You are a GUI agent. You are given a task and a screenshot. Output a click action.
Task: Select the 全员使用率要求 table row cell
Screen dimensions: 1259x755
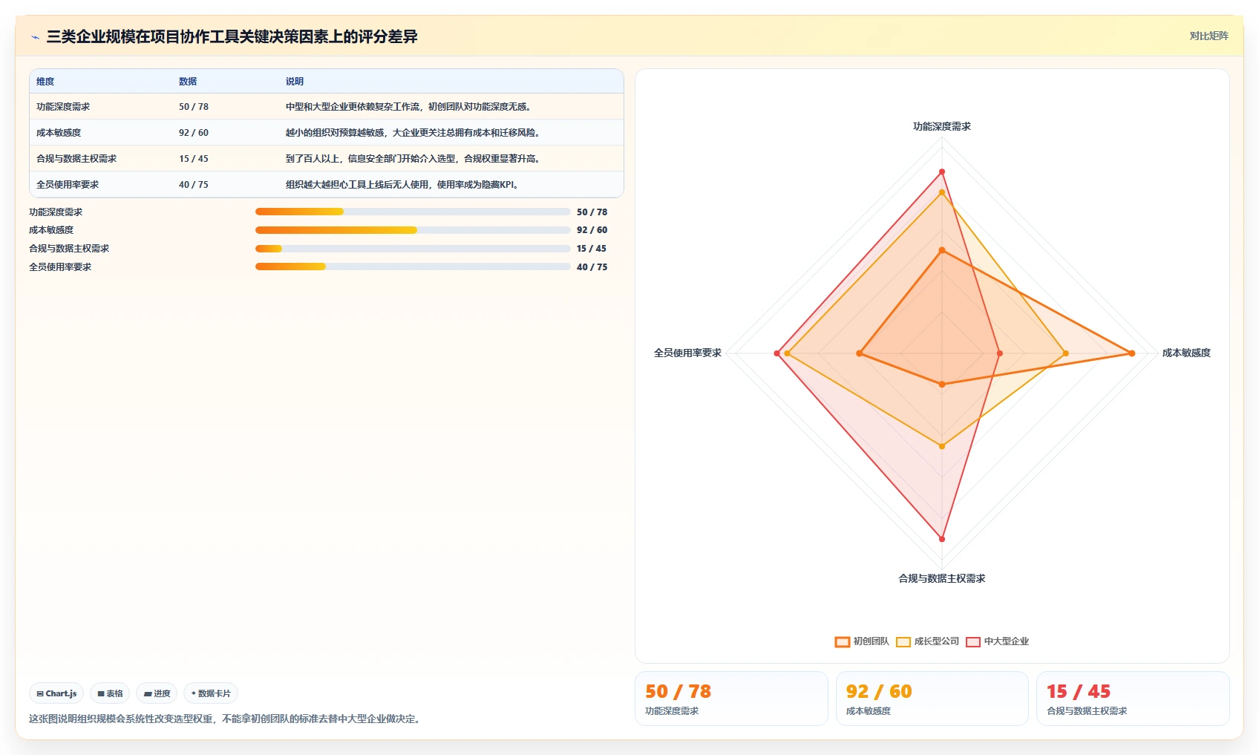pos(68,185)
